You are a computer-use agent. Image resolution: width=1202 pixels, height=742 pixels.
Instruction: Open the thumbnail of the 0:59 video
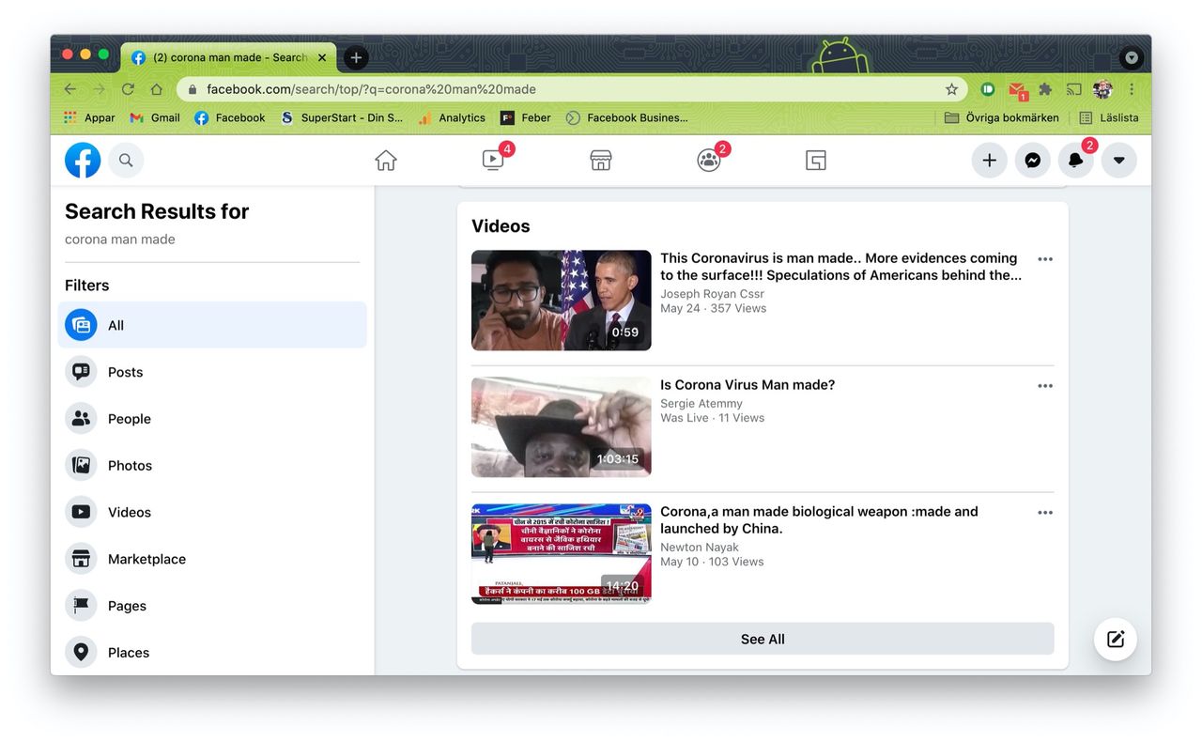tap(561, 301)
